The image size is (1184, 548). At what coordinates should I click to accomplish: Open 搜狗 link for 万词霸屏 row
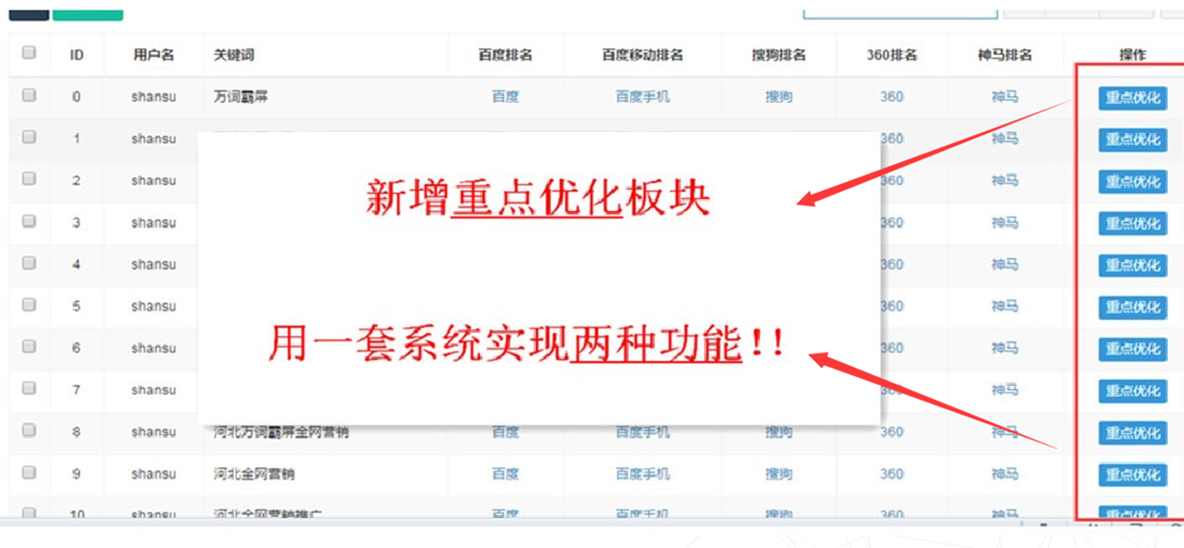[x=778, y=97]
